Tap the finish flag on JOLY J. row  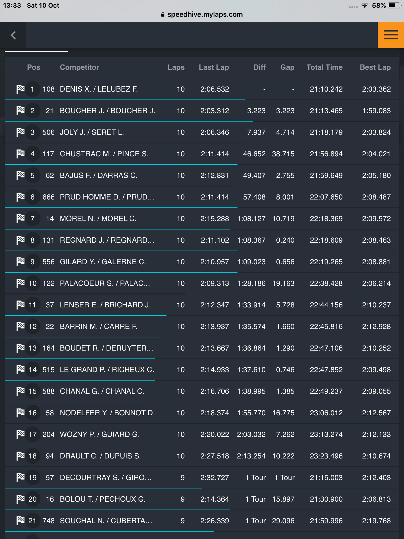tap(20, 132)
